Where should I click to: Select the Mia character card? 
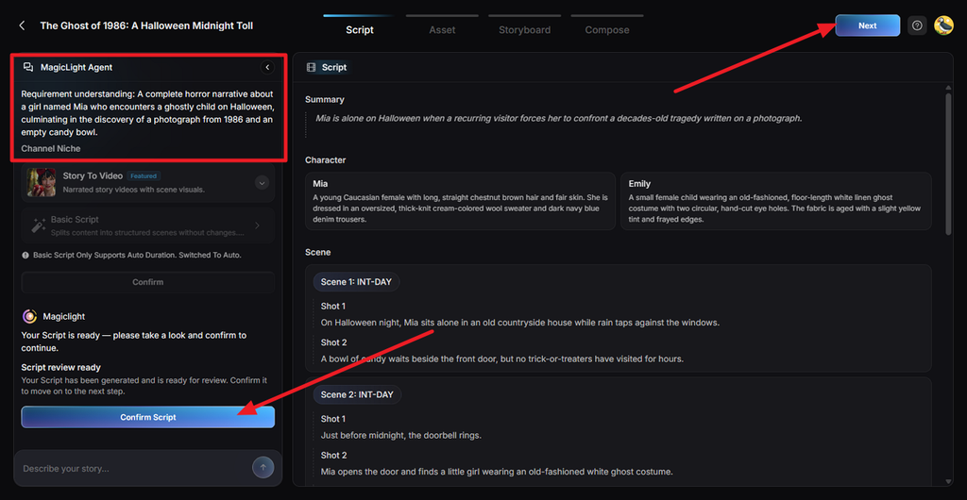coord(460,201)
